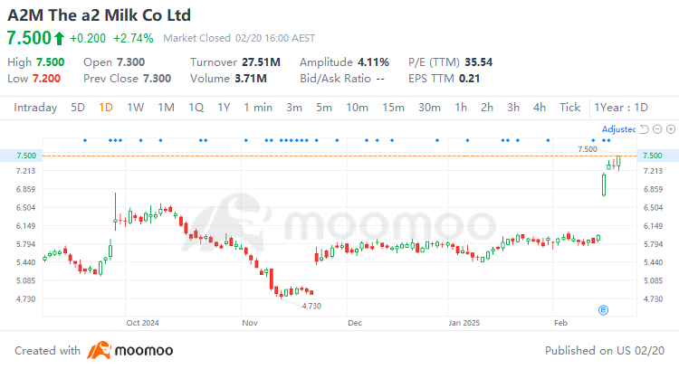Pick the 15m interval
The width and height of the screenshot is (679, 369).
(x=393, y=108)
